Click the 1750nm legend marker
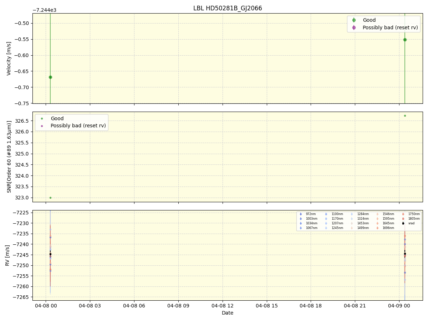The height and width of the screenshot is (321, 428). (403, 214)
